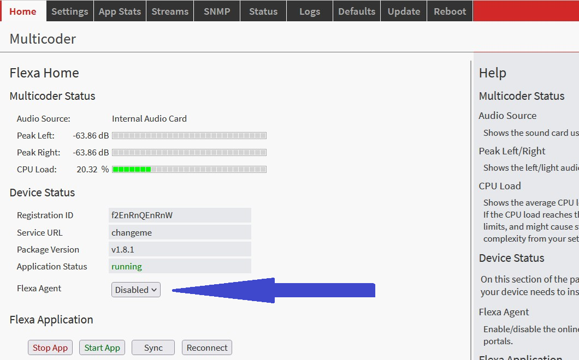Click the Package Version field v1.8.1
Image resolution: width=579 pixels, height=360 pixels.
(x=180, y=249)
